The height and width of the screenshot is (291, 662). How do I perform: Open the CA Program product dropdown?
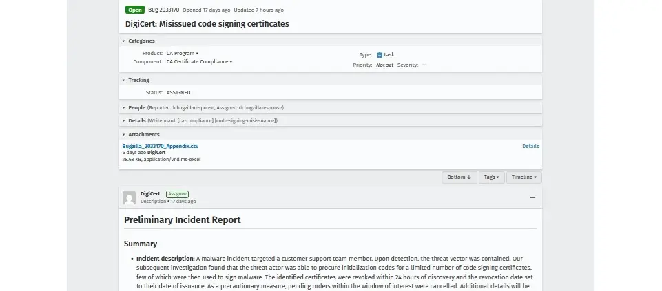click(x=183, y=54)
